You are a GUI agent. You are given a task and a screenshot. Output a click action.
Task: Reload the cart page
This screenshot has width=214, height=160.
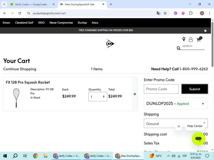[x=20, y=13]
